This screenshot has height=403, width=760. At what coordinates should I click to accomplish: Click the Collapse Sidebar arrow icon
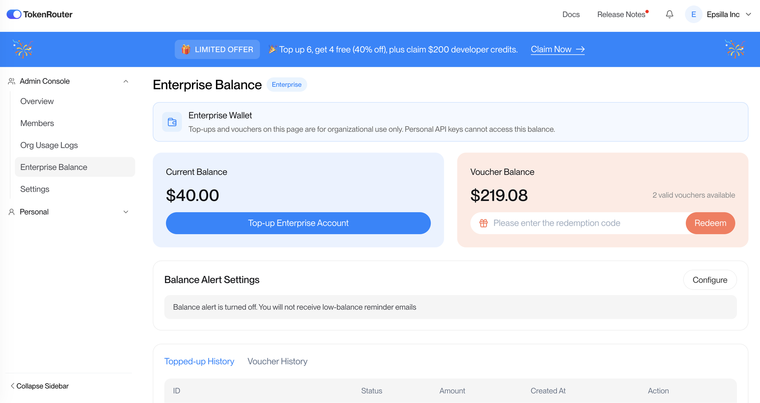pyautogui.click(x=13, y=386)
